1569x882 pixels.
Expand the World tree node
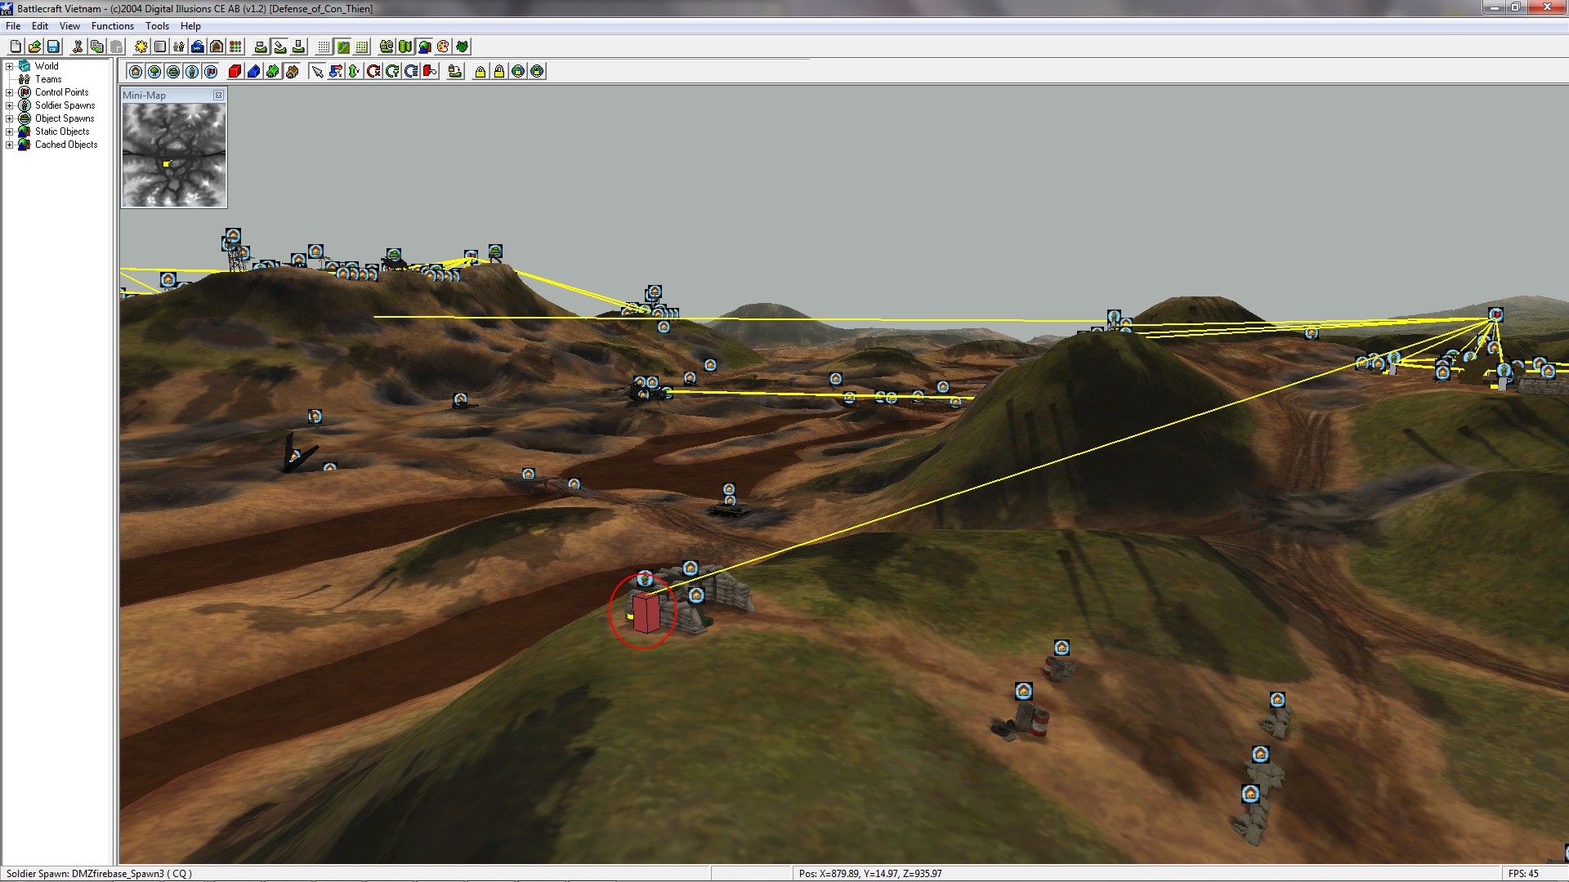[10, 66]
